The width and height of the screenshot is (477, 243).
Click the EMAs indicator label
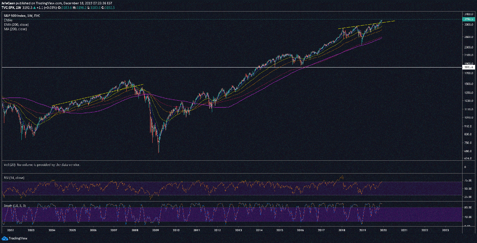[8, 20]
